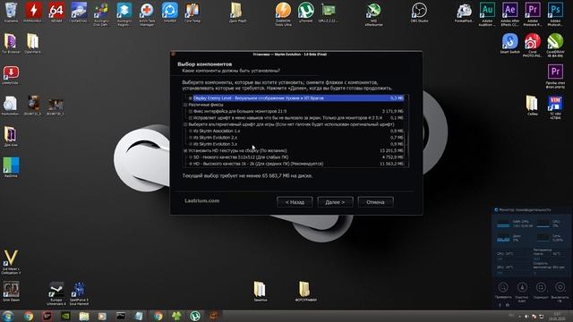573x322 pixels.
Task: Toggle the Display Enemy Level component checkbox
Action: click(191, 98)
